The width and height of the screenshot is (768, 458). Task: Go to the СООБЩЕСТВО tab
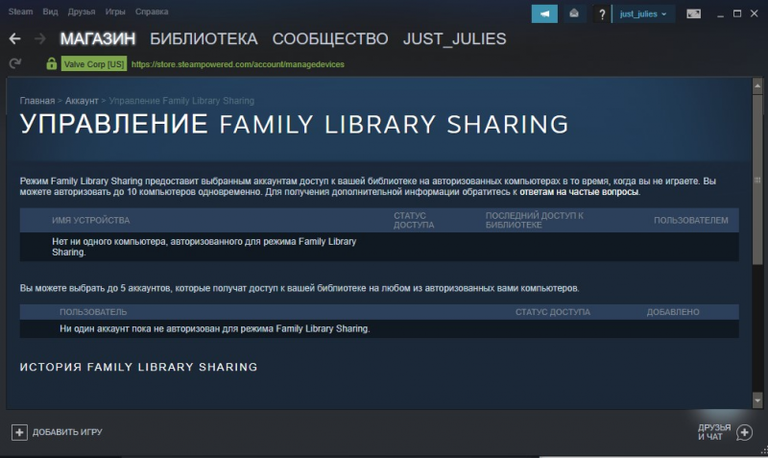(x=330, y=38)
